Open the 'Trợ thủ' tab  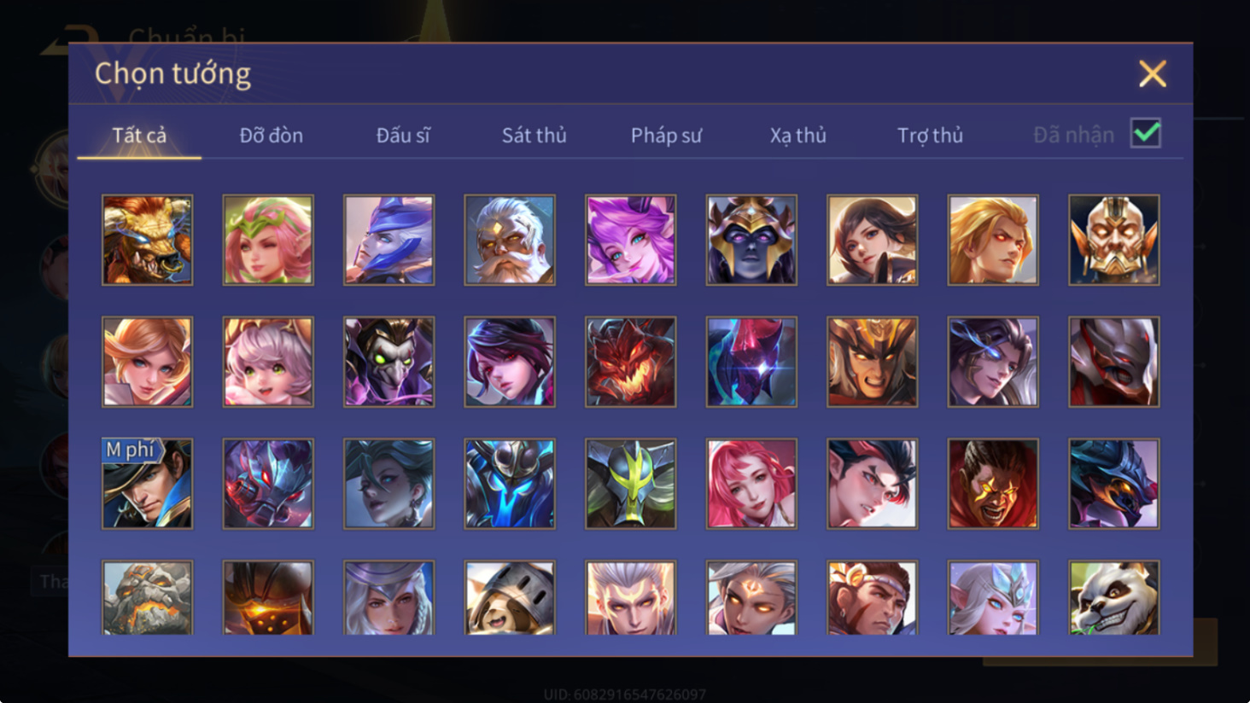tap(930, 135)
